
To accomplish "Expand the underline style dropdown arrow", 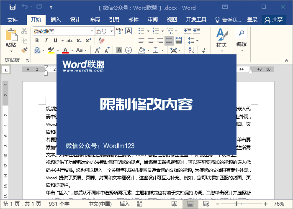I will tap(62, 41).
